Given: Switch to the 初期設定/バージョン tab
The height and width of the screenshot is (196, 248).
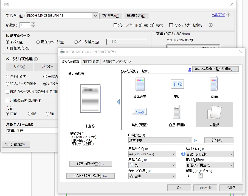Looking at the screenshot, I should coord(116,62).
